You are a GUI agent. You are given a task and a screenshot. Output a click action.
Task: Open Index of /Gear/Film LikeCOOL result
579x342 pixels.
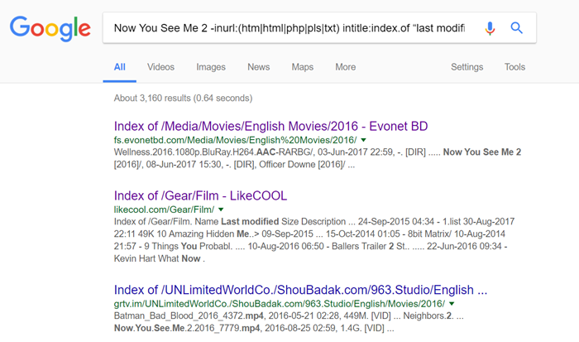[200, 195]
